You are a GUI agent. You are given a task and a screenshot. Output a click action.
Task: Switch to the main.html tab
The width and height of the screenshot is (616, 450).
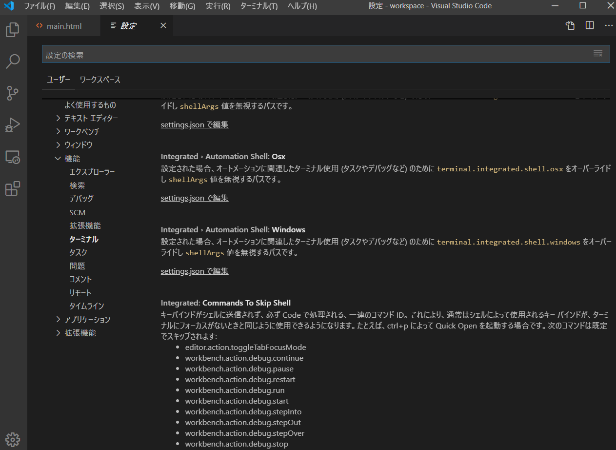(x=63, y=26)
